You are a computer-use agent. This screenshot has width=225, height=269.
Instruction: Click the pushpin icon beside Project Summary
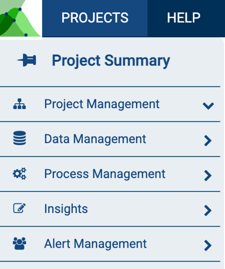(x=27, y=60)
